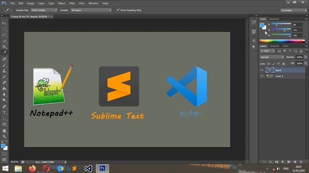This screenshot has height=173, width=309.
Task: Open Visual Studio from taskbar
Action: point(88,168)
